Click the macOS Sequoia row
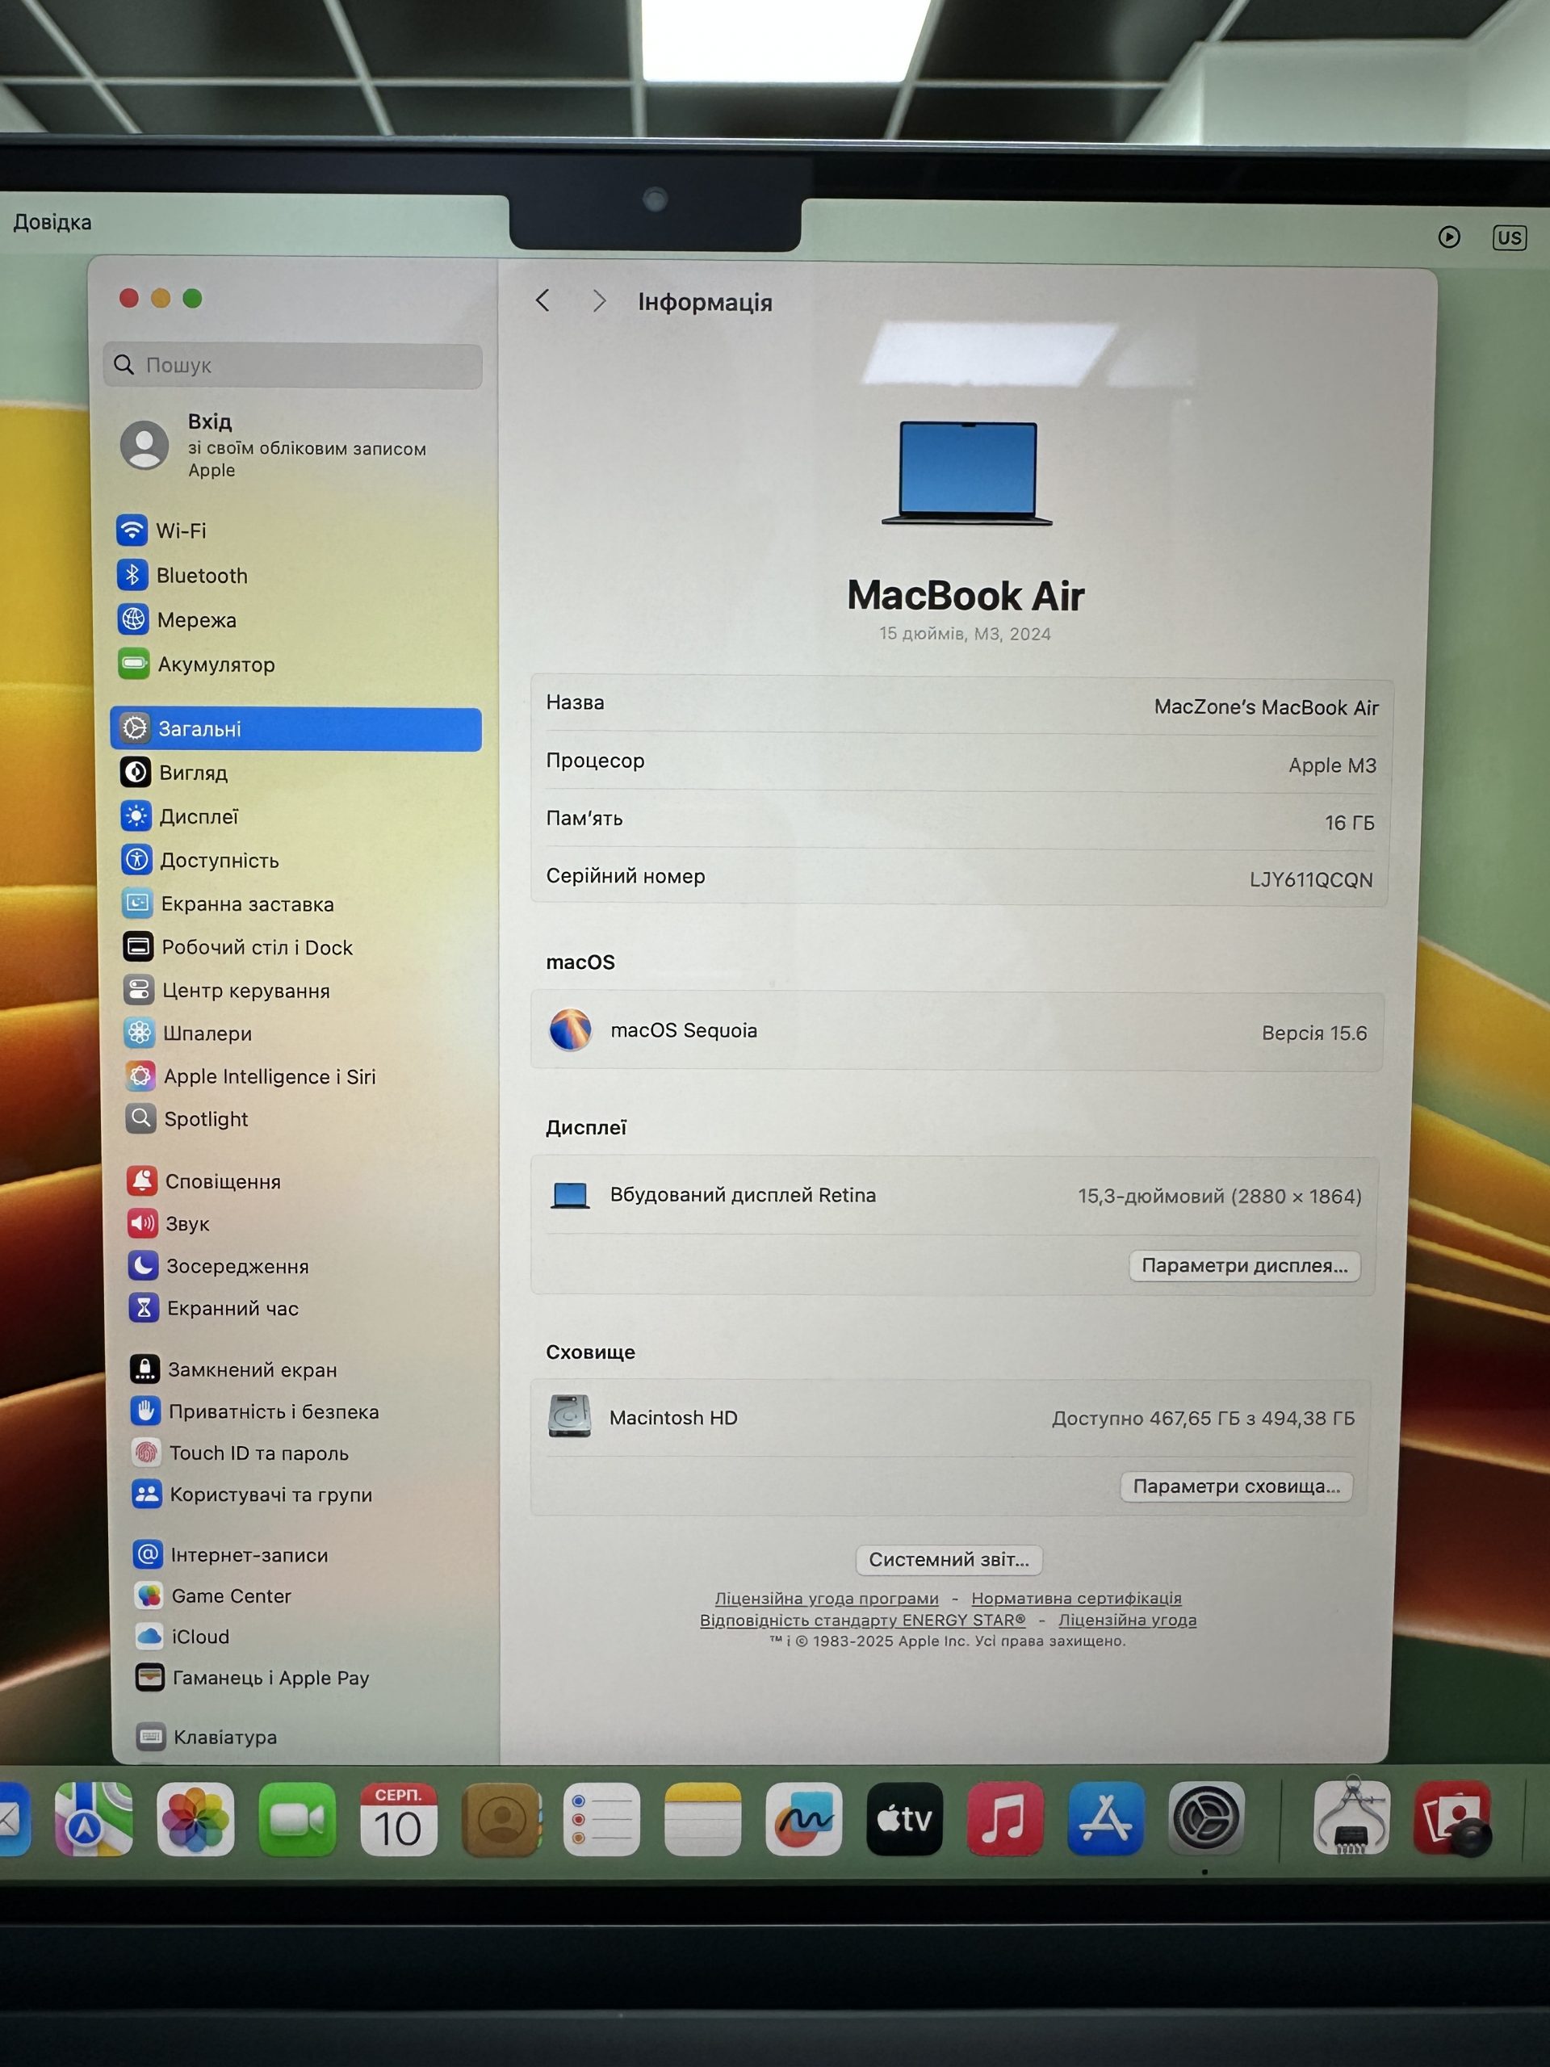Viewport: 1550px width, 2067px height. (957, 1032)
